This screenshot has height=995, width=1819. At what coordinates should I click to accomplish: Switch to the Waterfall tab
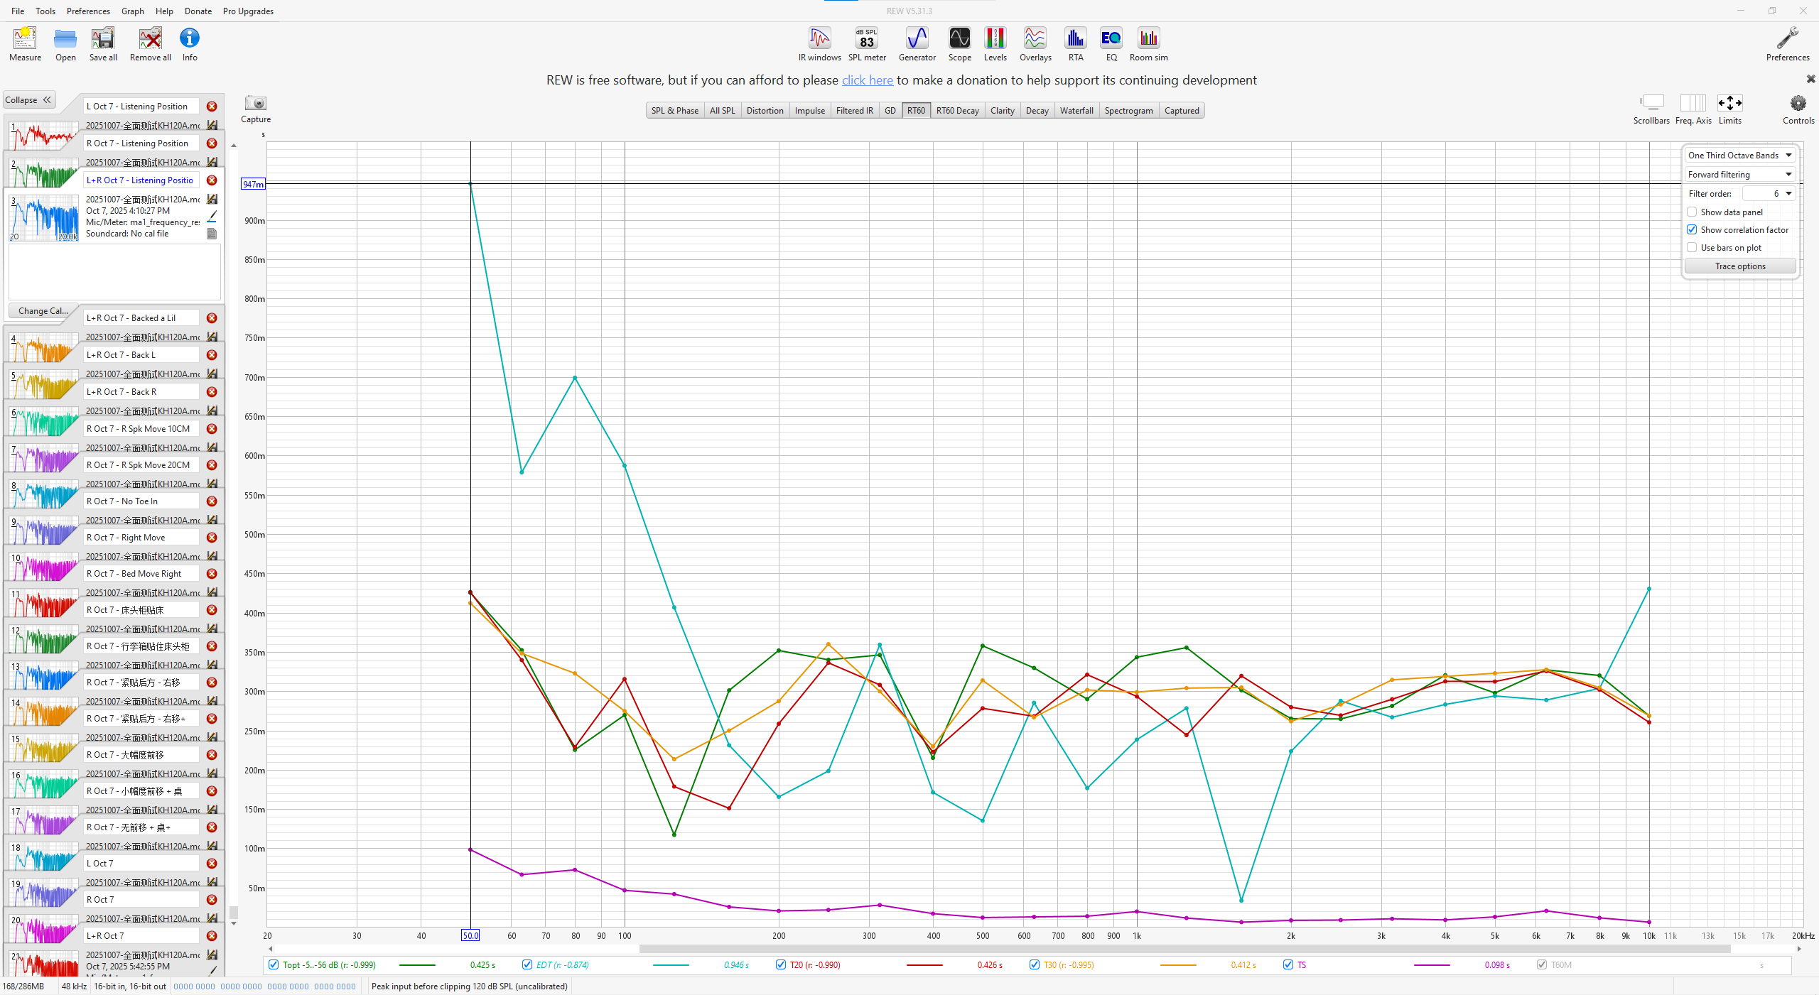click(1076, 110)
